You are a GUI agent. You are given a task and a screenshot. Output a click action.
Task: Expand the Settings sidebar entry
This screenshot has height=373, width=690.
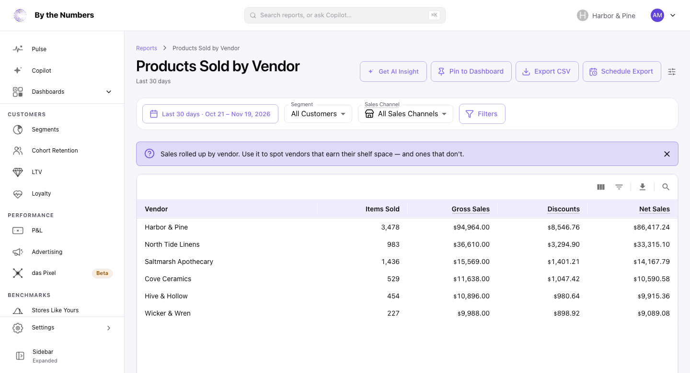[62, 328]
